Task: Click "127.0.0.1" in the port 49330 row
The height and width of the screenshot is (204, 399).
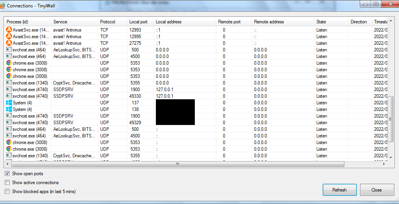Action: point(164,96)
